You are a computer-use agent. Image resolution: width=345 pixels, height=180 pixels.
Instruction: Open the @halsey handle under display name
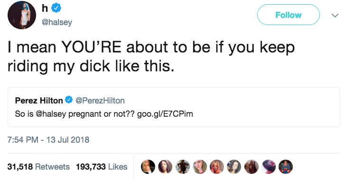[x=57, y=22]
